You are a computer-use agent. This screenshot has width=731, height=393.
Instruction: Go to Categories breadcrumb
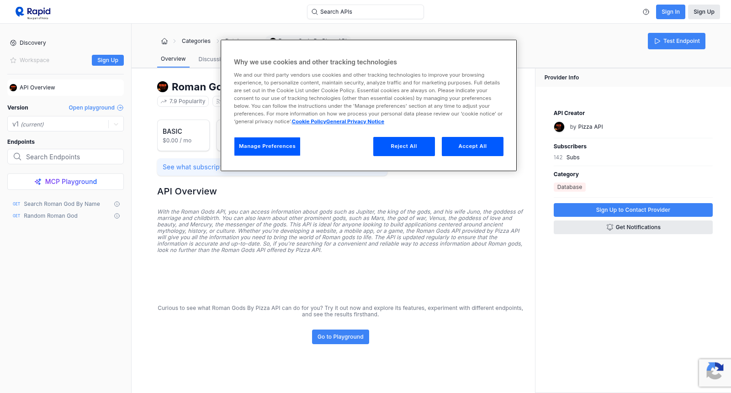[x=196, y=41]
